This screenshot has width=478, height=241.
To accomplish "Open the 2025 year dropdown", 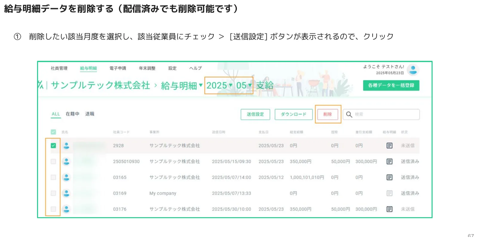I will coord(219,86).
